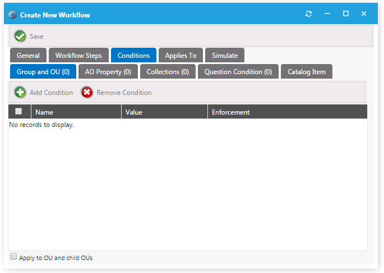The image size is (384, 273).
Task: Click the green Save checkmark icon
Action: (x=20, y=37)
